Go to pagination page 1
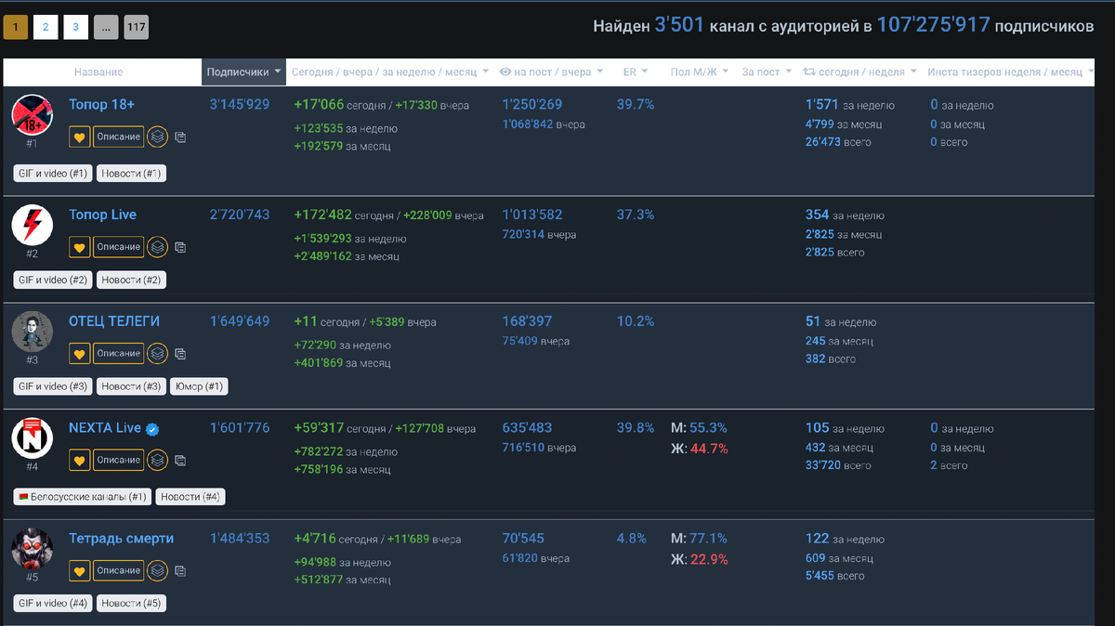 point(16,28)
